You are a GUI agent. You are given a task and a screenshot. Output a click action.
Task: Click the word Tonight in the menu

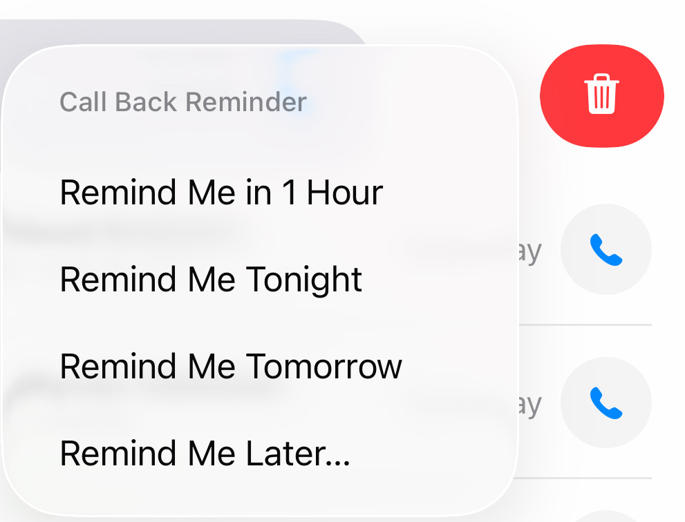304,280
